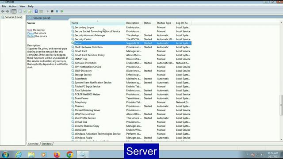The height and width of the screenshot is (159, 283).
Task: Click the Start Service play icon
Action: click(x=47, y=11)
